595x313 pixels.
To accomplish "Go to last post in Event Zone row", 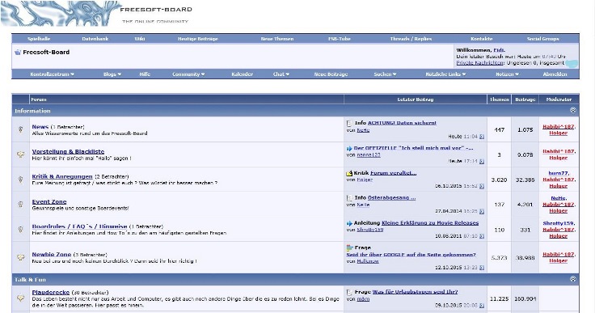I will (482, 211).
